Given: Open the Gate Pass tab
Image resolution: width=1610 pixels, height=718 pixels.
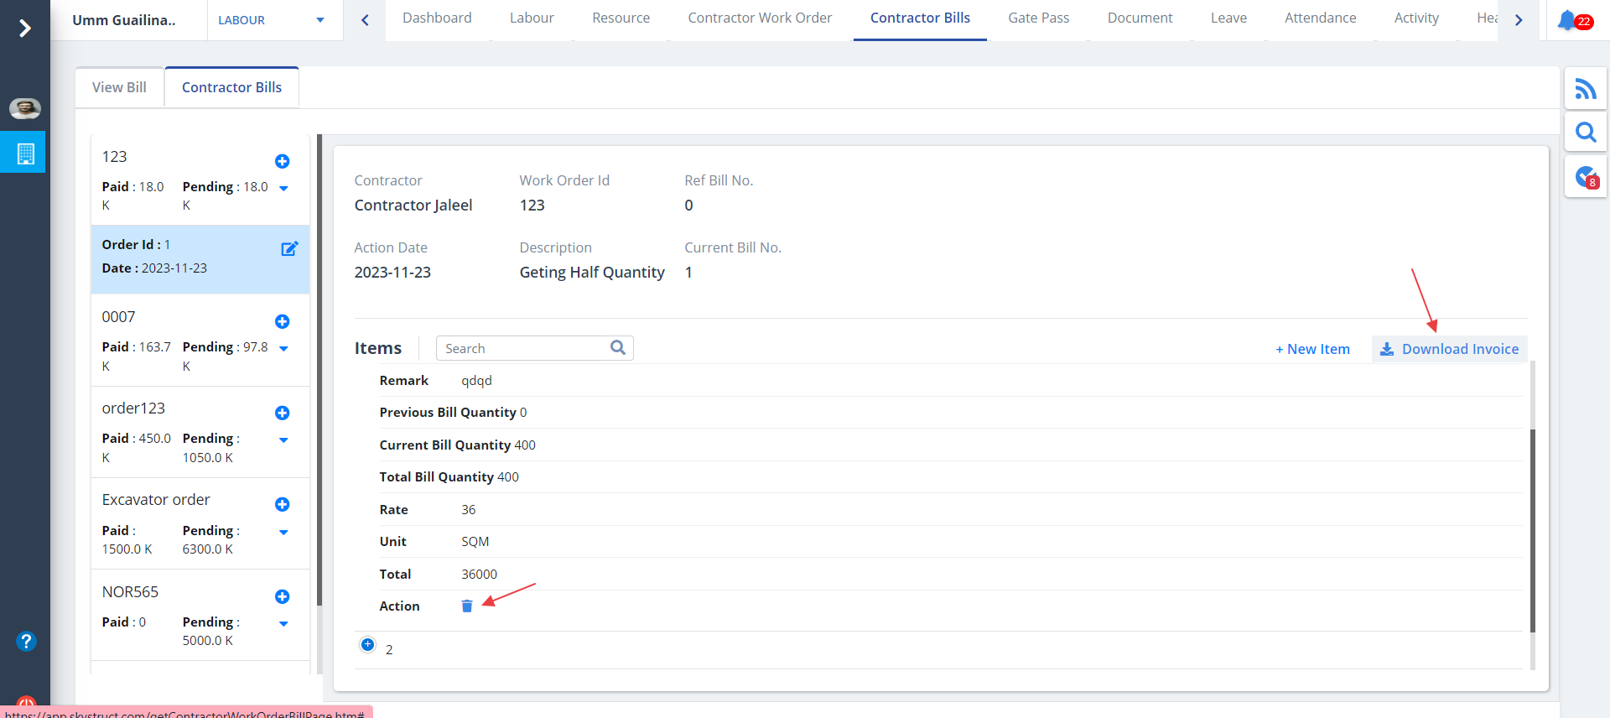Looking at the screenshot, I should coord(1038,18).
